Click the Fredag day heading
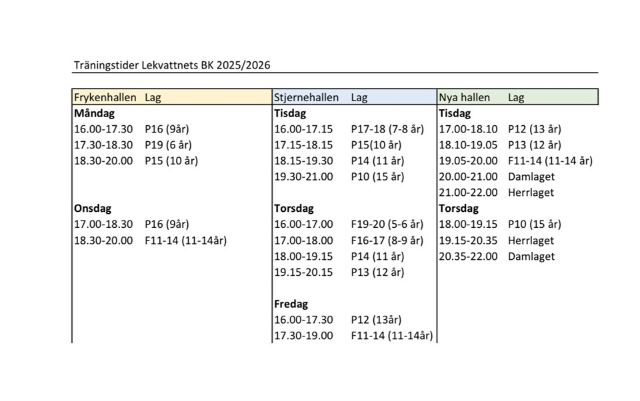Screen dimensions: 640x401 tap(291, 304)
